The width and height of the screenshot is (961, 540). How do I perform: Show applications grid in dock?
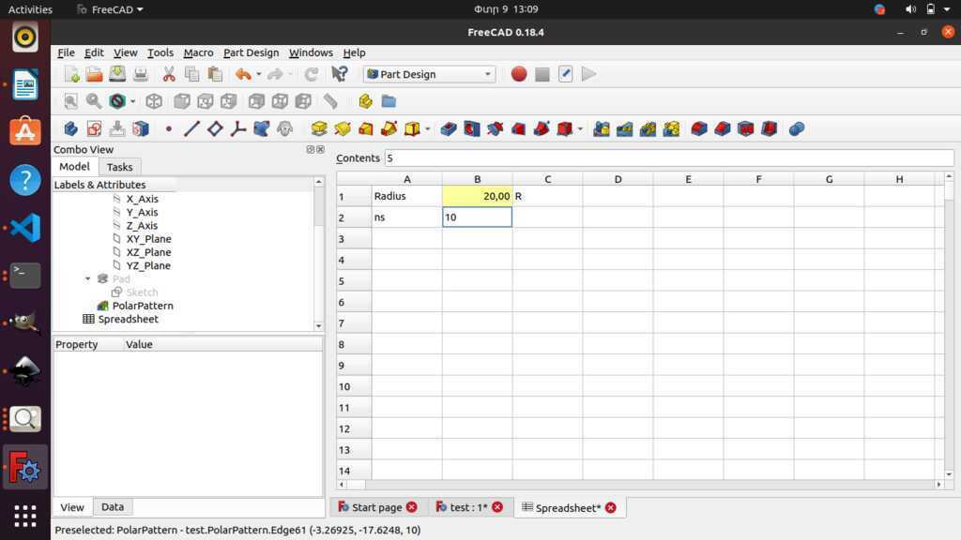click(25, 516)
